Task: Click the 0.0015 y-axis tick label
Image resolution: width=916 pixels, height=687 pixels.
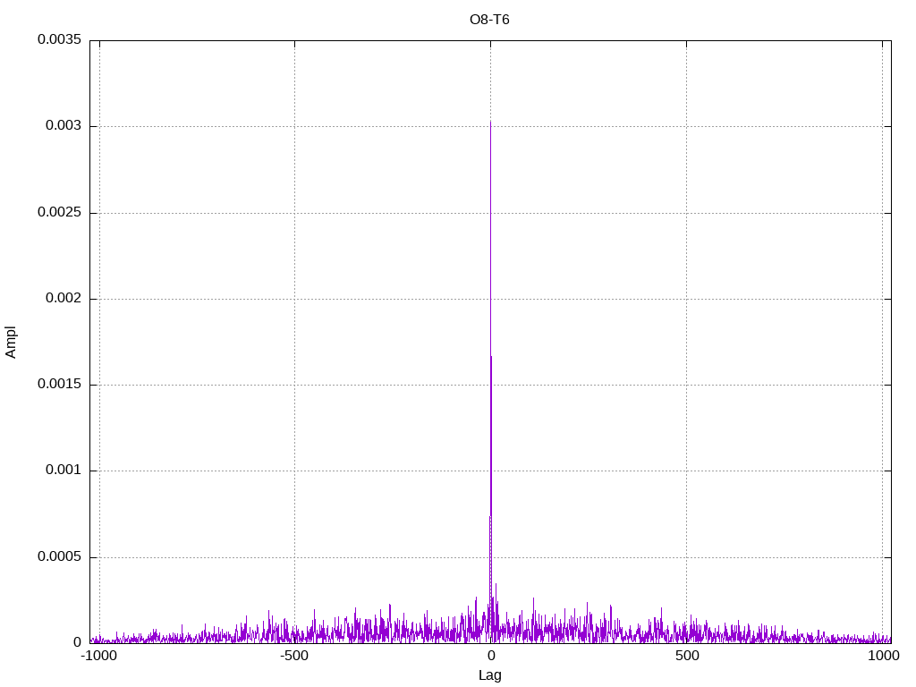Action: click(60, 385)
